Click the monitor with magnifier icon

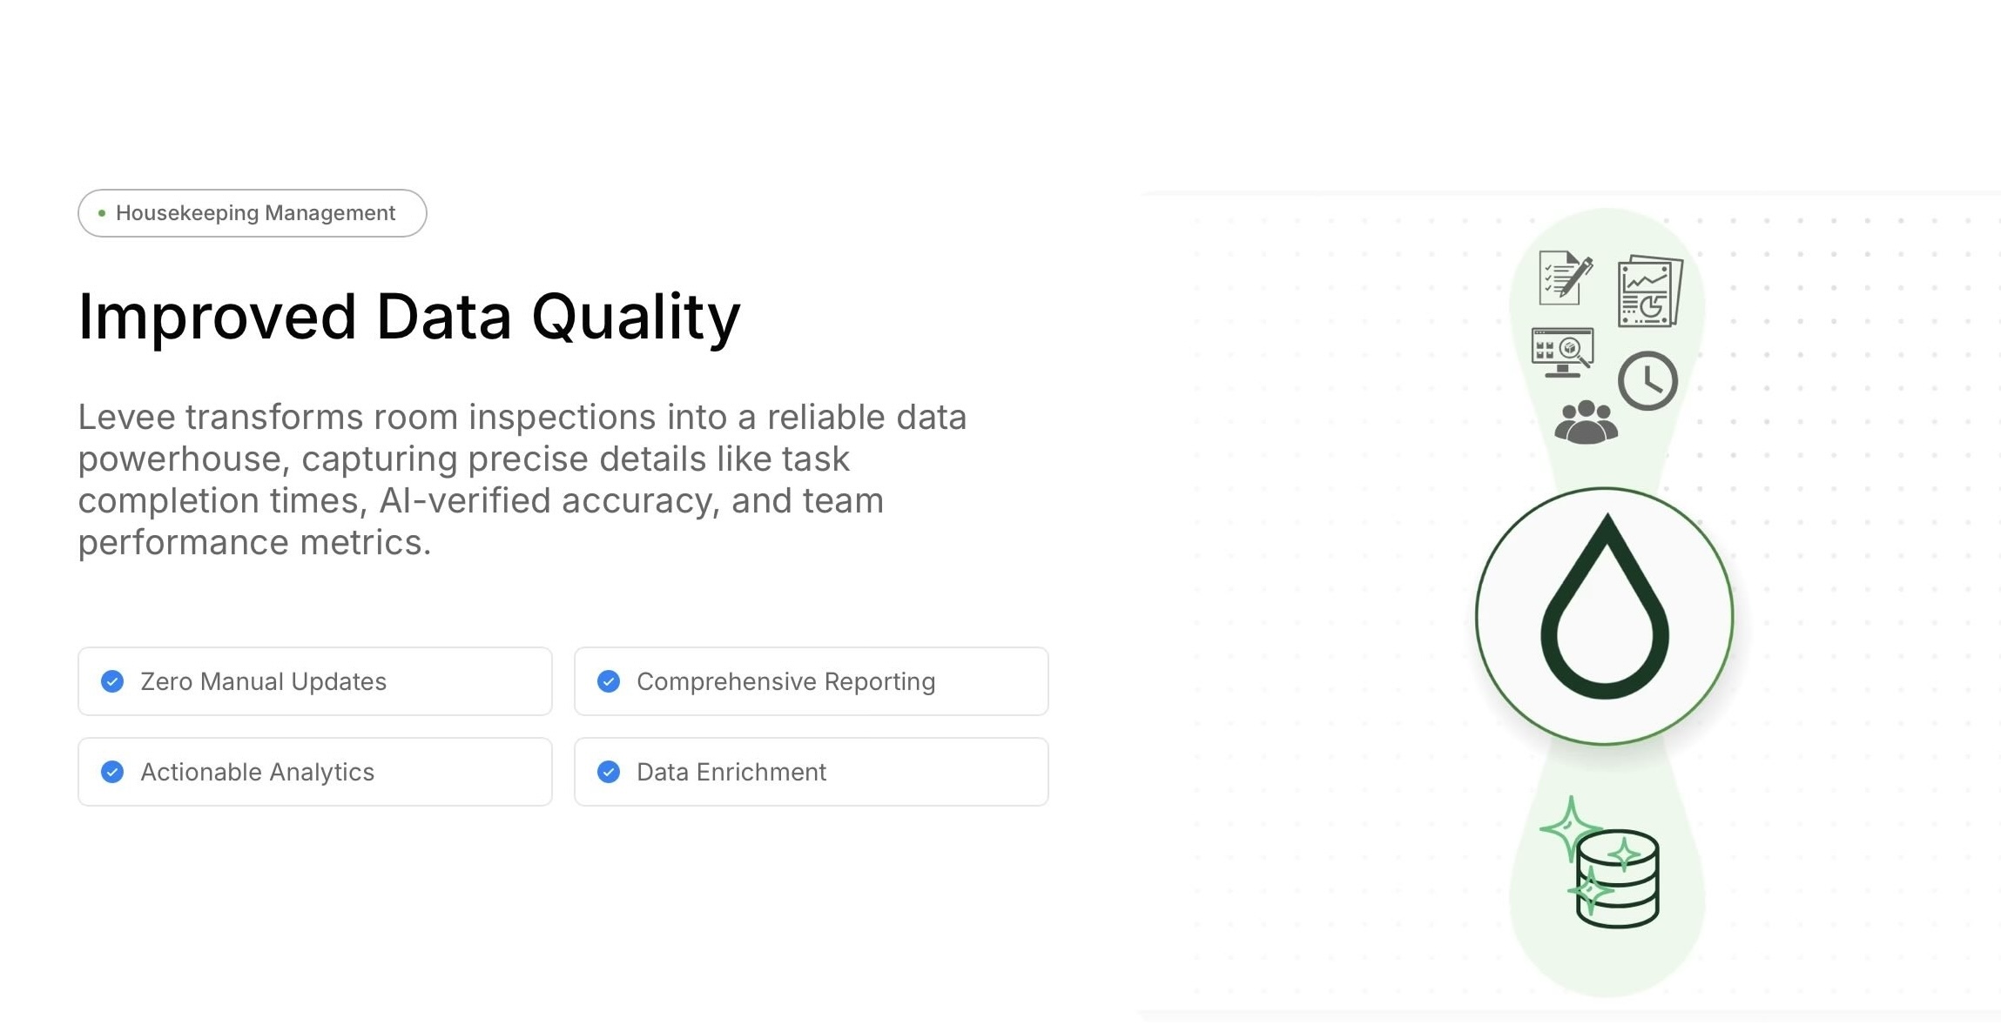point(1562,352)
